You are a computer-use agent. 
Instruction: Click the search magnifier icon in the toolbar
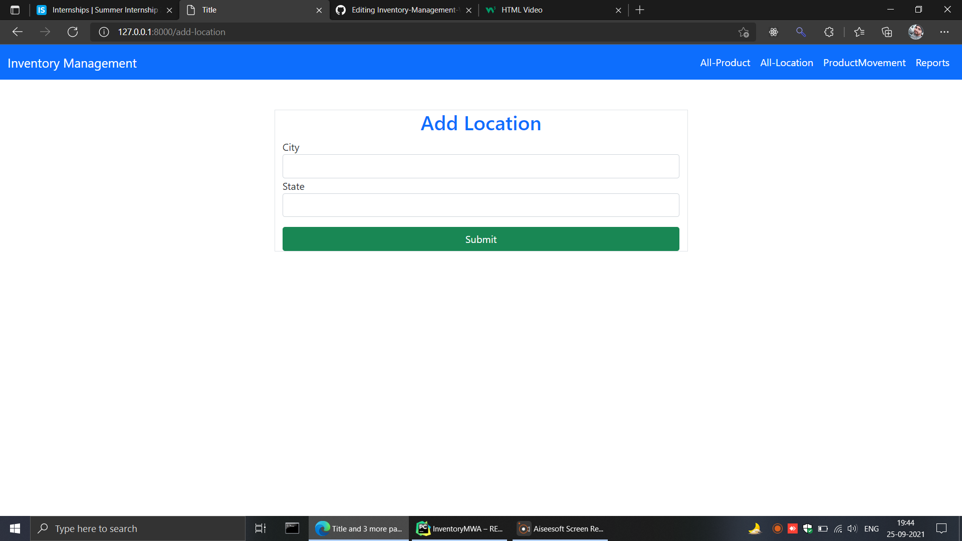tap(801, 32)
